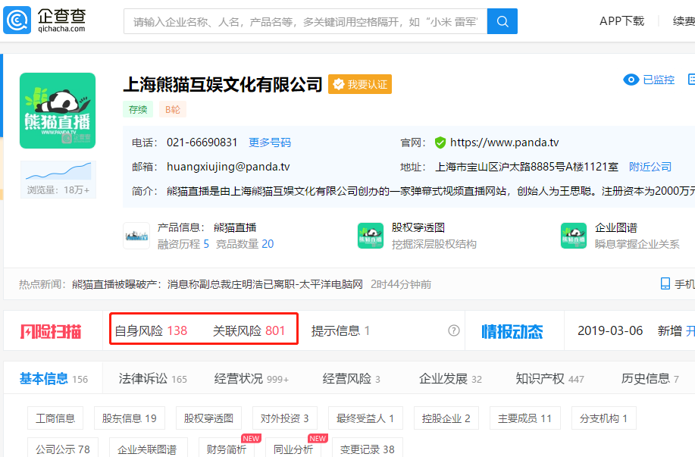
Task: Click the 情报动态 heading
Action: [512, 331]
